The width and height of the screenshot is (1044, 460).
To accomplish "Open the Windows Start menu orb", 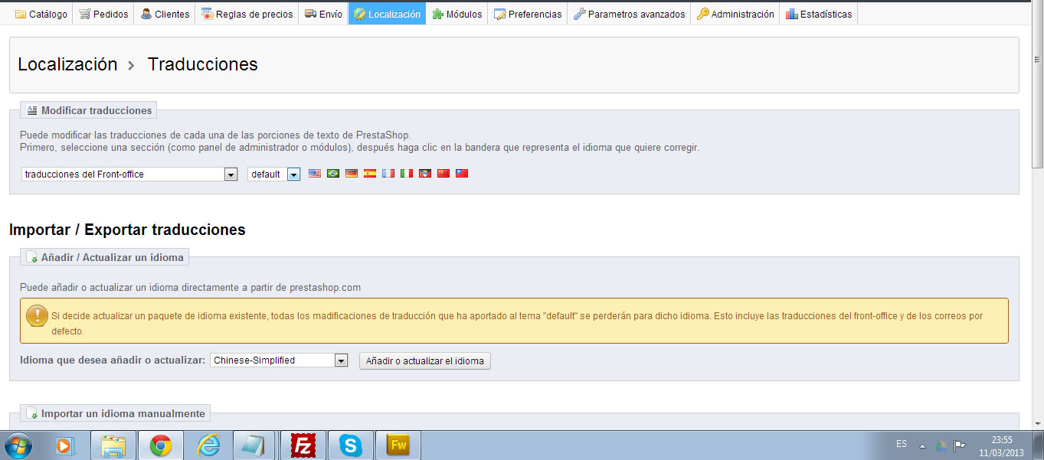I will coord(18,445).
